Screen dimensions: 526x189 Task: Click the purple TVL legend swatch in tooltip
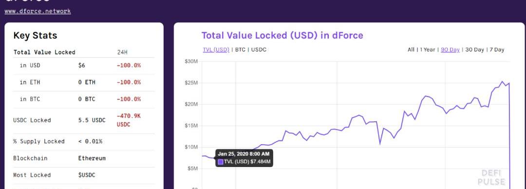tap(221, 162)
